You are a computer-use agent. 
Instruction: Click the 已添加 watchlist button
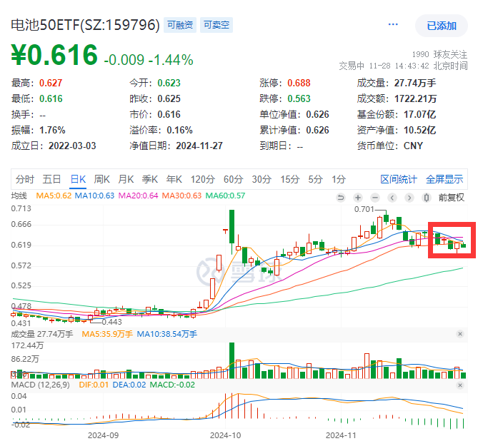(442, 26)
